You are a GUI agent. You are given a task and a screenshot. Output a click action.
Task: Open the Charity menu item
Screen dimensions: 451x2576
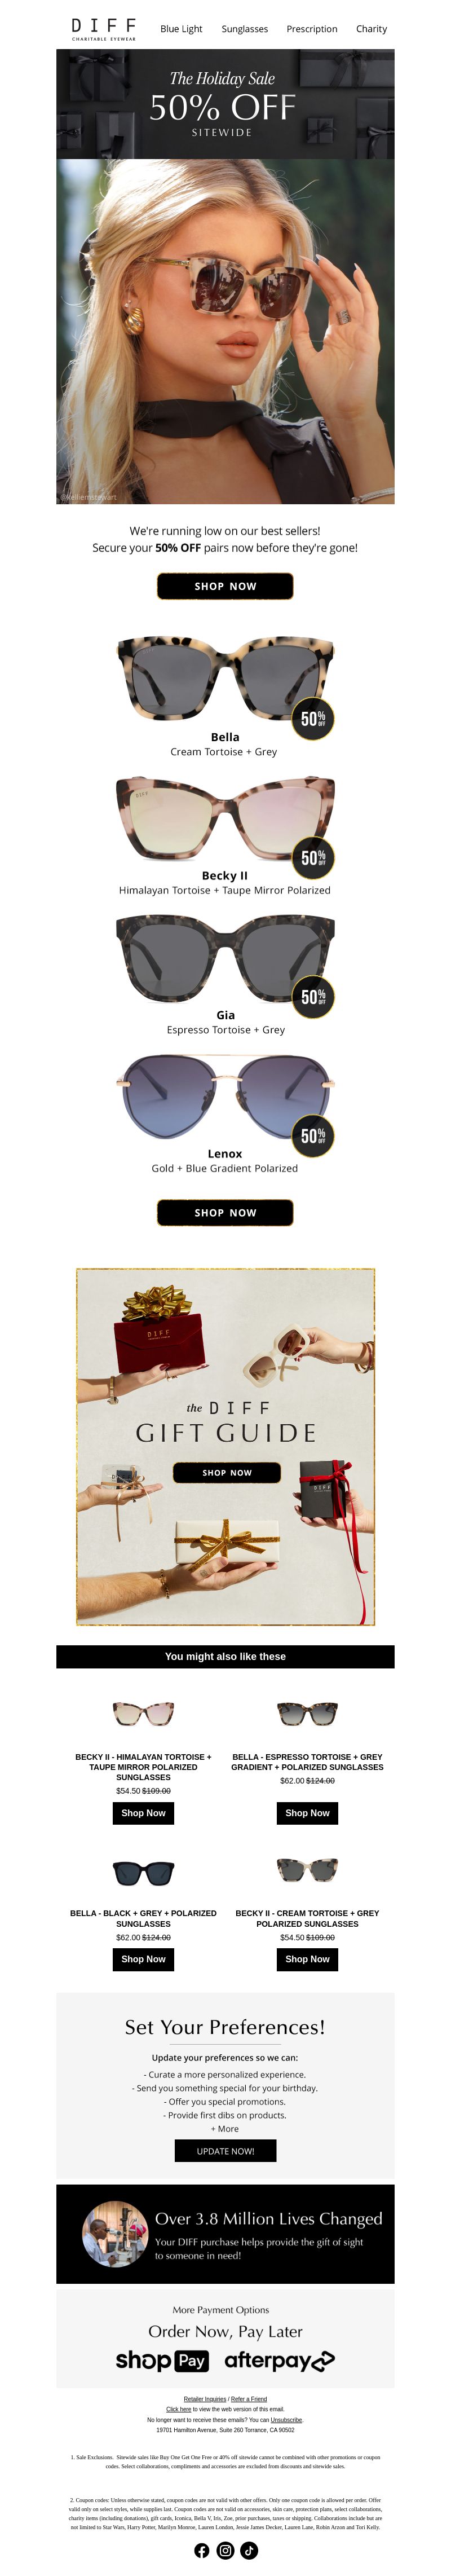pyautogui.click(x=371, y=29)
